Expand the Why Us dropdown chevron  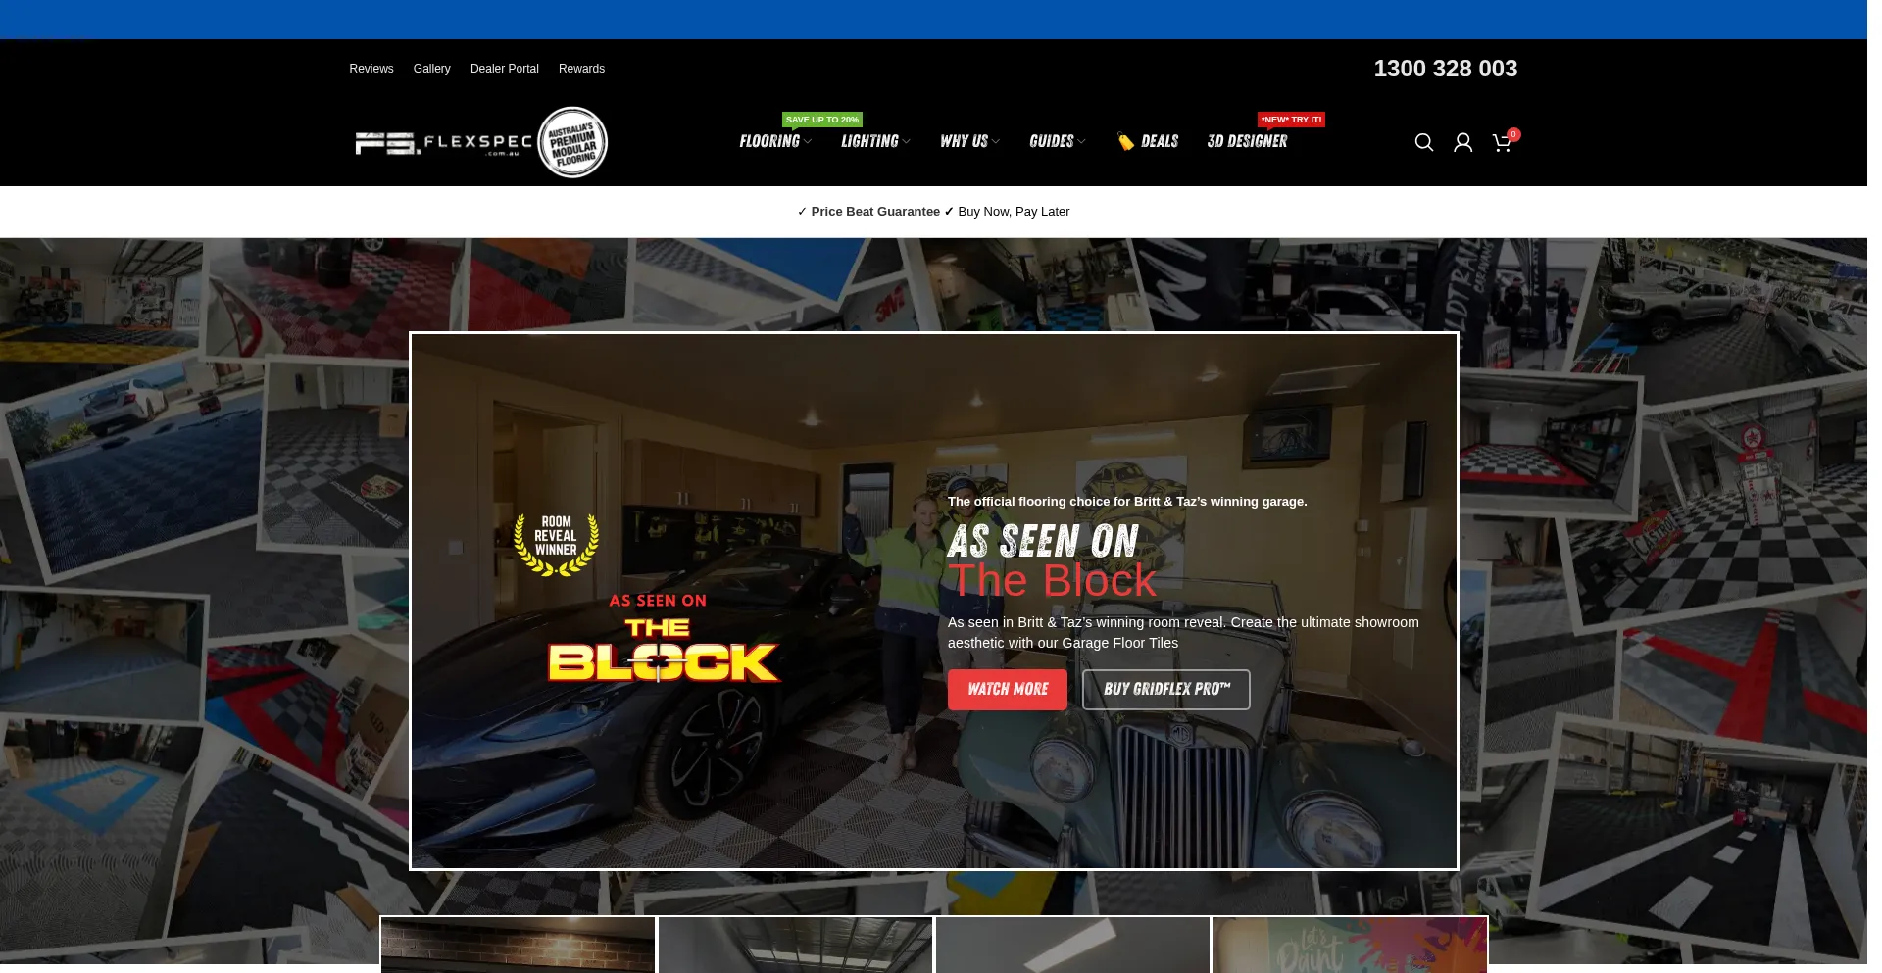click(x=996, y=142)
